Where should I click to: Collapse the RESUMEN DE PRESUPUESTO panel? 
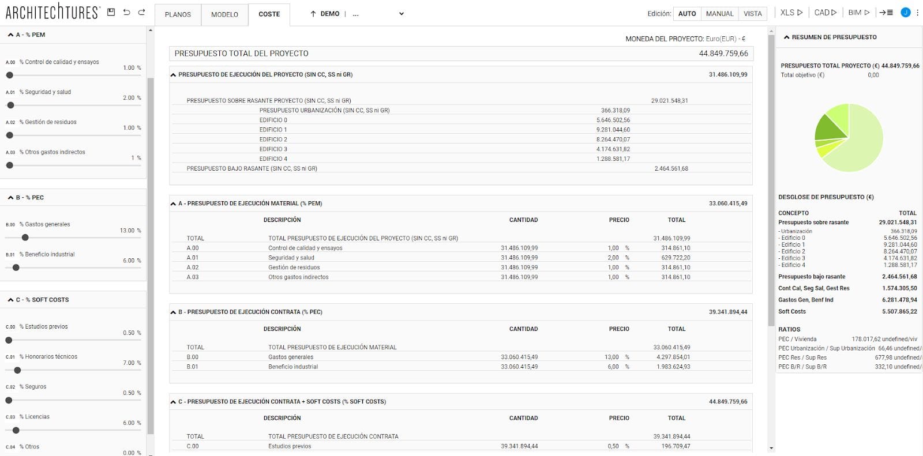tap(786, 37)
